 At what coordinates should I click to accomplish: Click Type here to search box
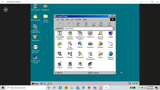click(26, 88)
